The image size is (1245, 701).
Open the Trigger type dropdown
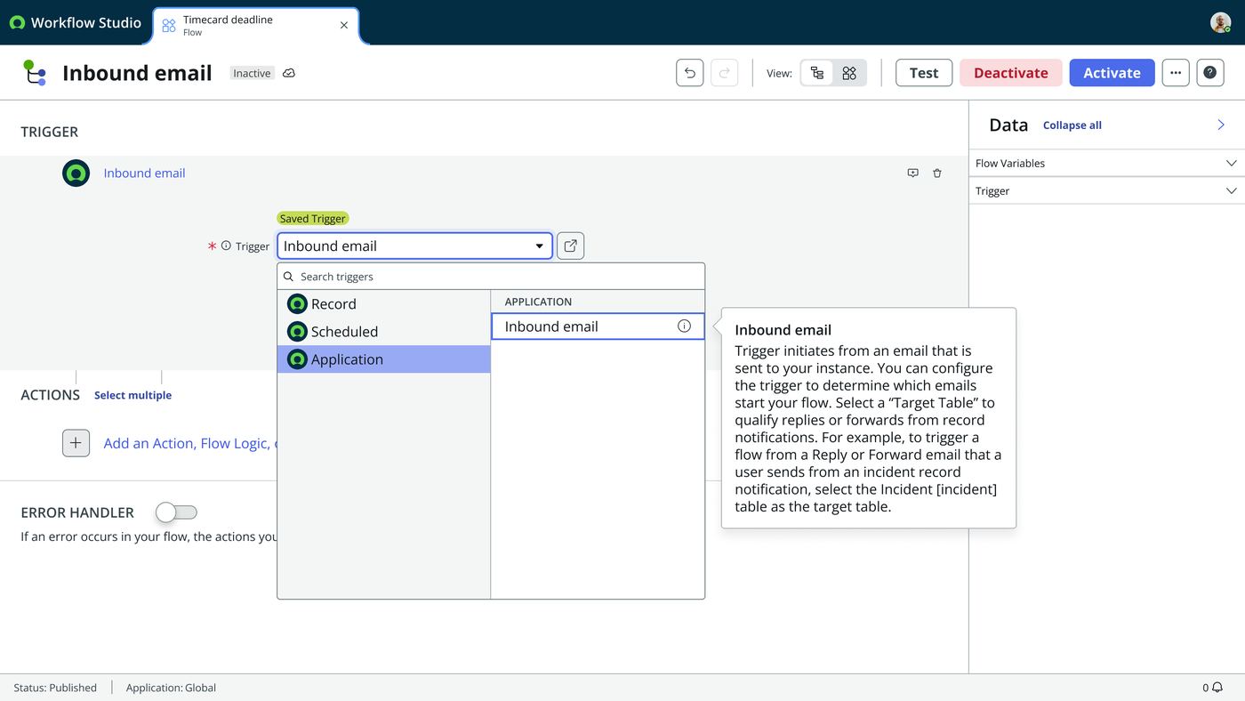[x=414, y=246]
